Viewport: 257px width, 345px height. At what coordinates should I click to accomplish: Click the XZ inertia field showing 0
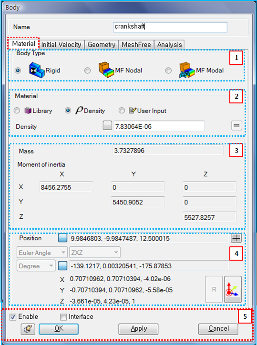[x=209, y=187]
